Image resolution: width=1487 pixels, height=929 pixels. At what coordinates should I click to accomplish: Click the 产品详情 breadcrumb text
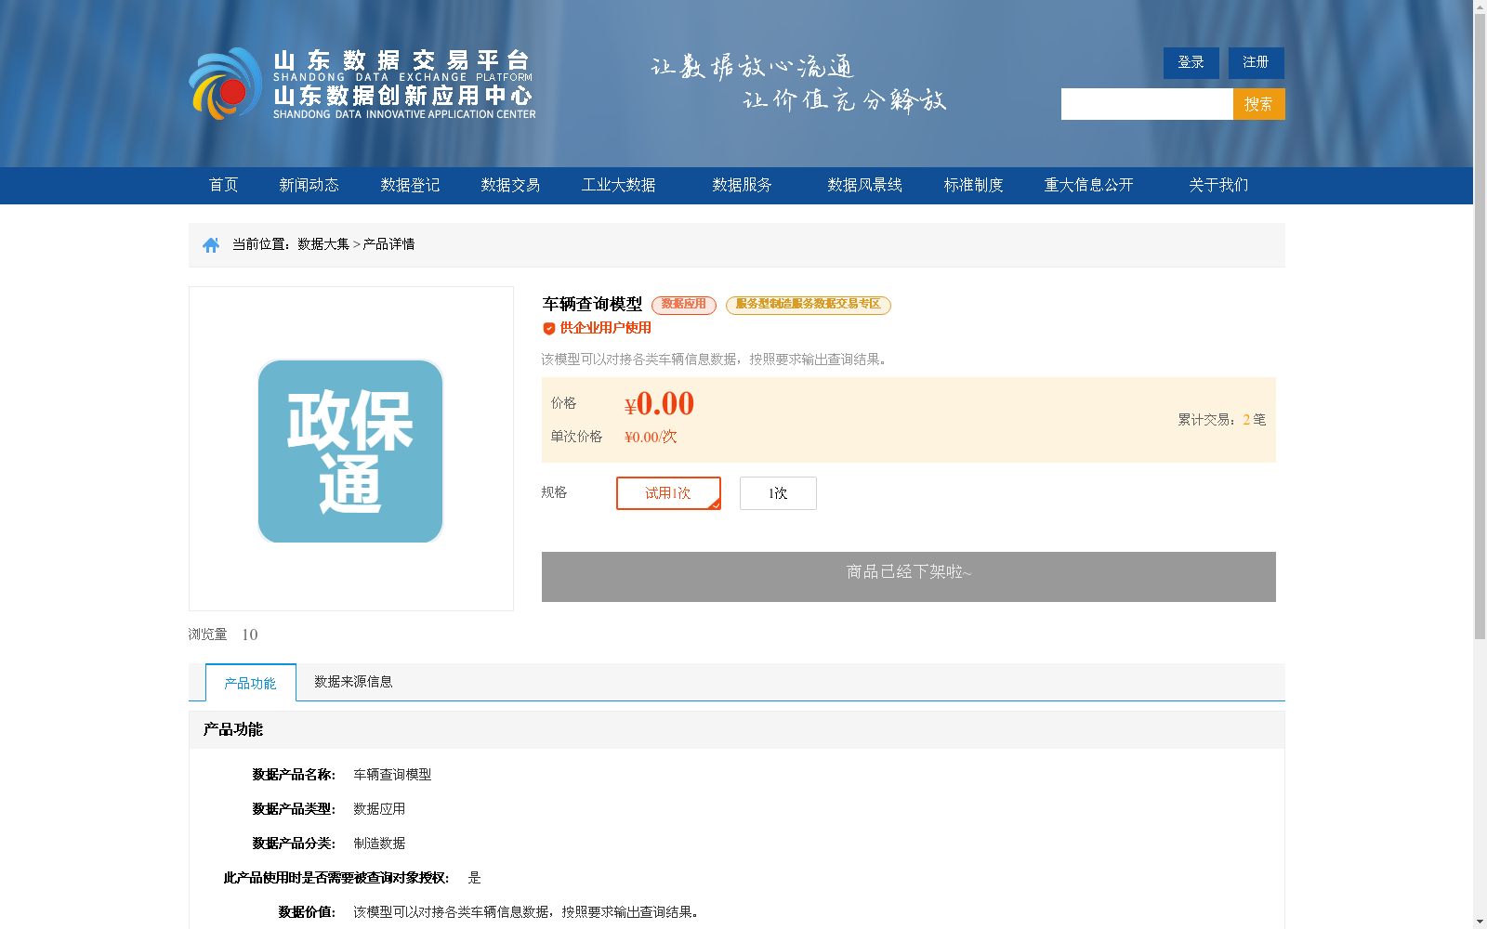388,244
